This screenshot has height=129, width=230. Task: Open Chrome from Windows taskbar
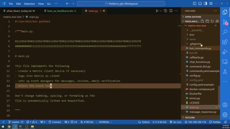click(9, 126)
